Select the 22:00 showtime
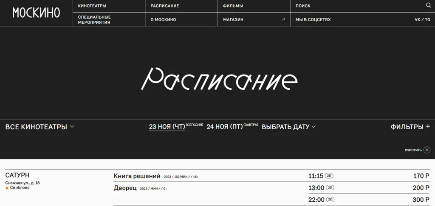 (316, 200)
